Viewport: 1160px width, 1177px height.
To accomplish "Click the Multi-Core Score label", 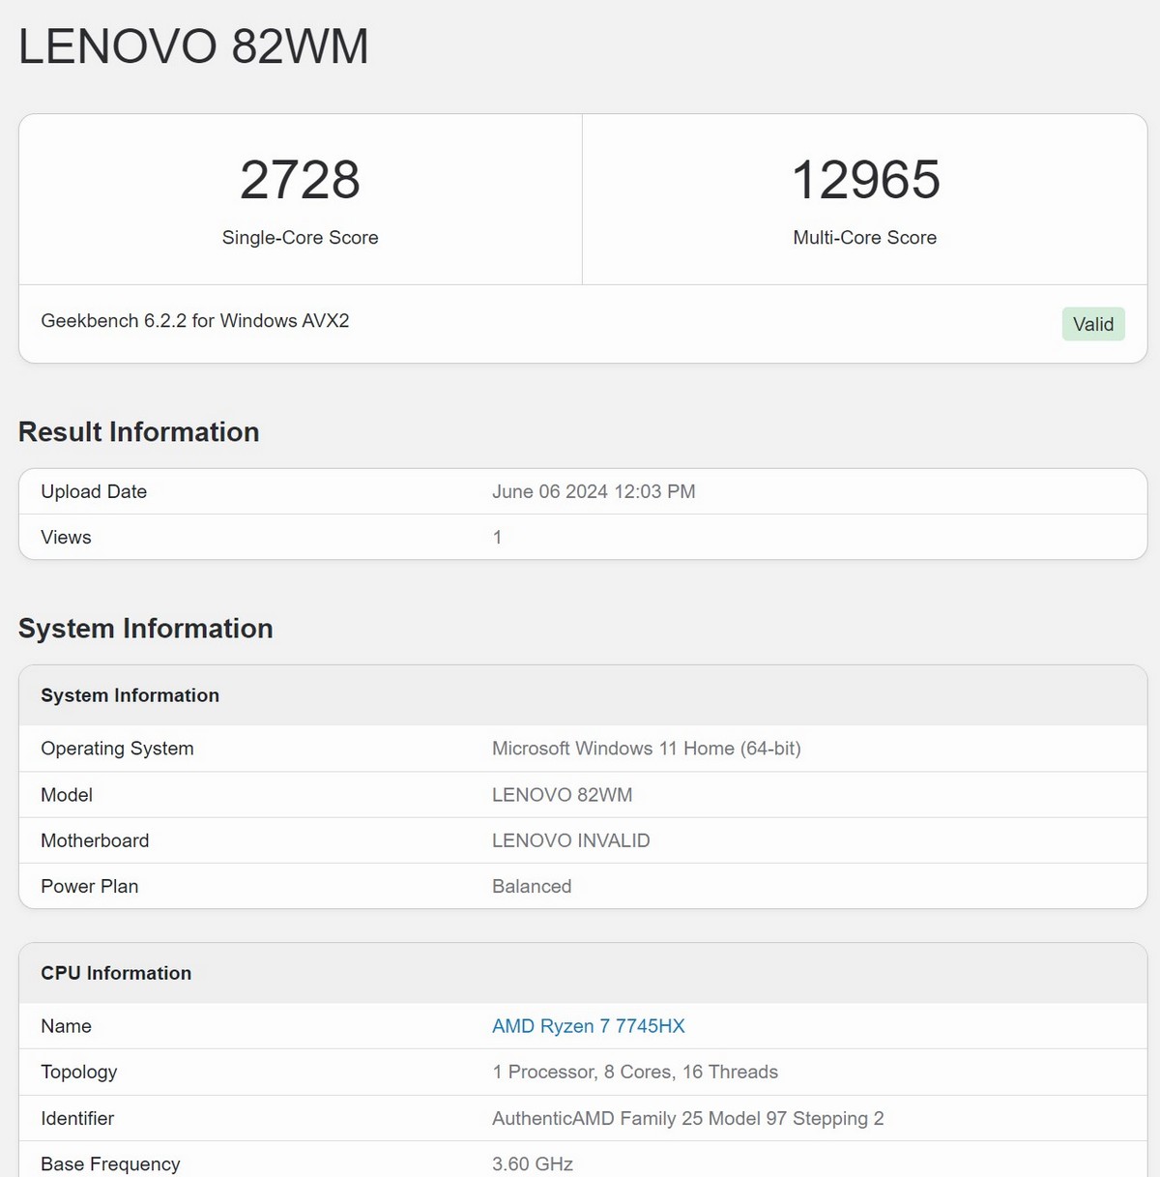I will [x=865, y=238].
